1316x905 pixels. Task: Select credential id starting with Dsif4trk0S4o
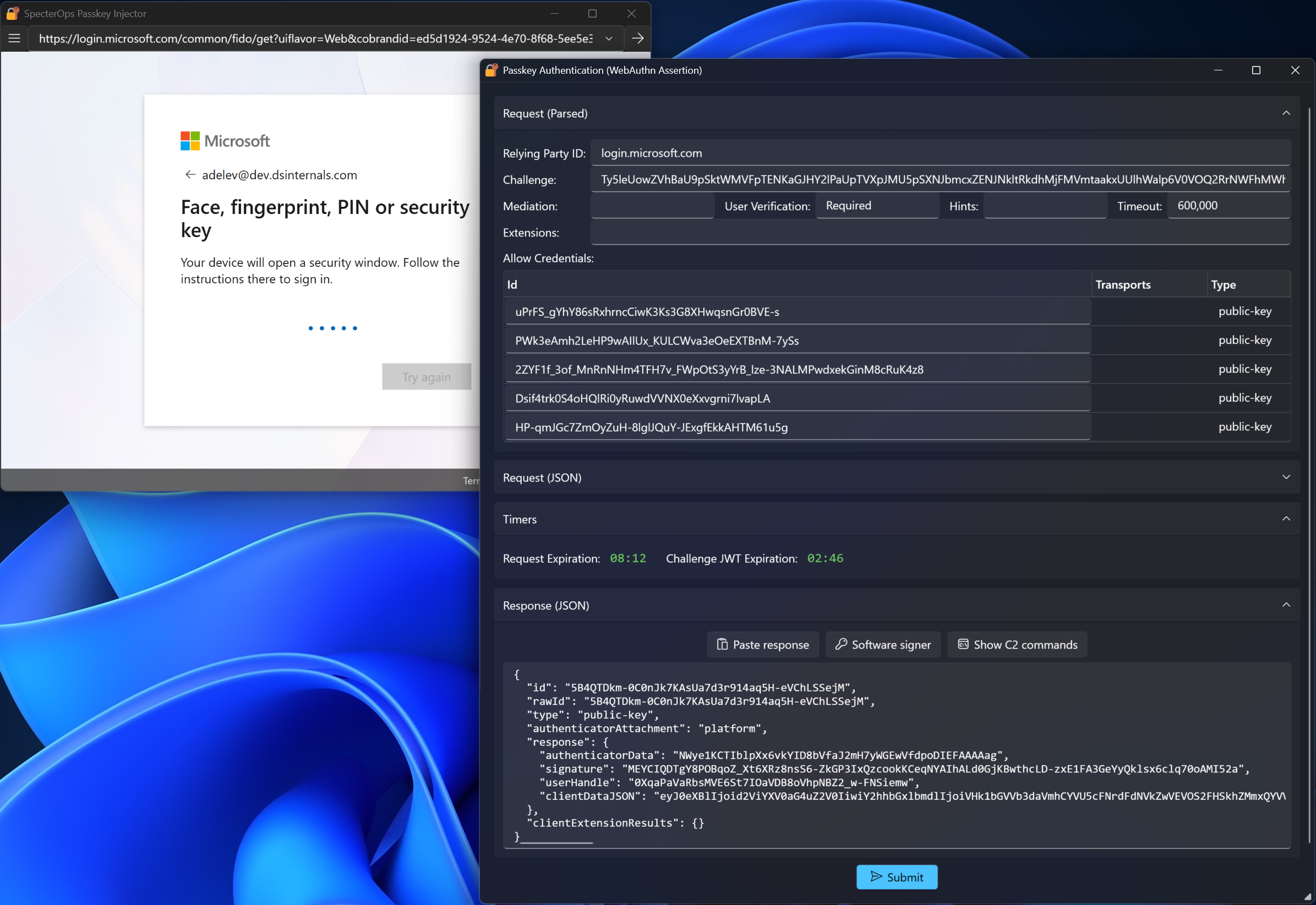[x=798, y=399]
